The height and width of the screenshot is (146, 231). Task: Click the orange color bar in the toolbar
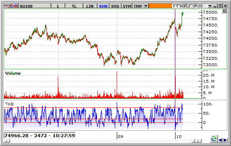160,6
